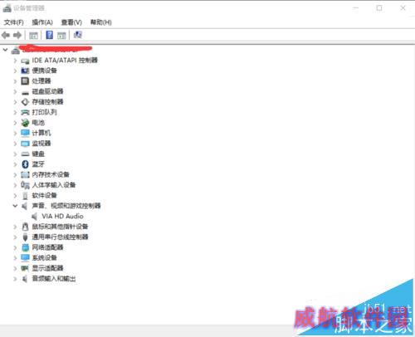Select the VIA HD Audio speaker icon

click(35, 216)
